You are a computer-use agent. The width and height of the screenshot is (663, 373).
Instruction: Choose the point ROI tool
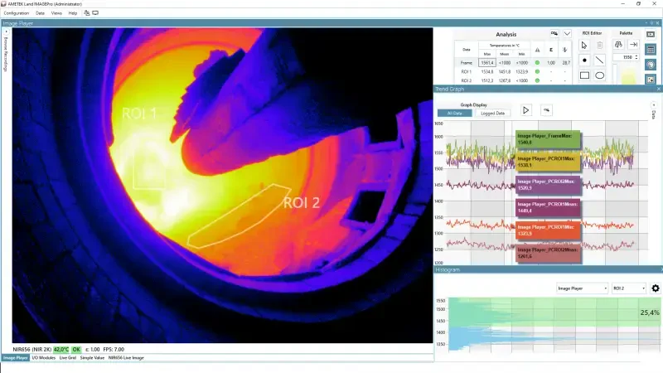tap(584, 60)
